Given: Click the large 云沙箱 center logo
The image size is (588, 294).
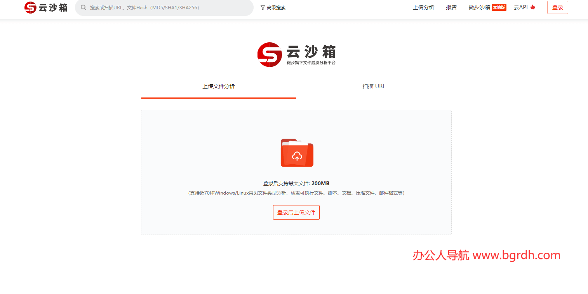Looking at the screenshot, I should click(296, 54).
